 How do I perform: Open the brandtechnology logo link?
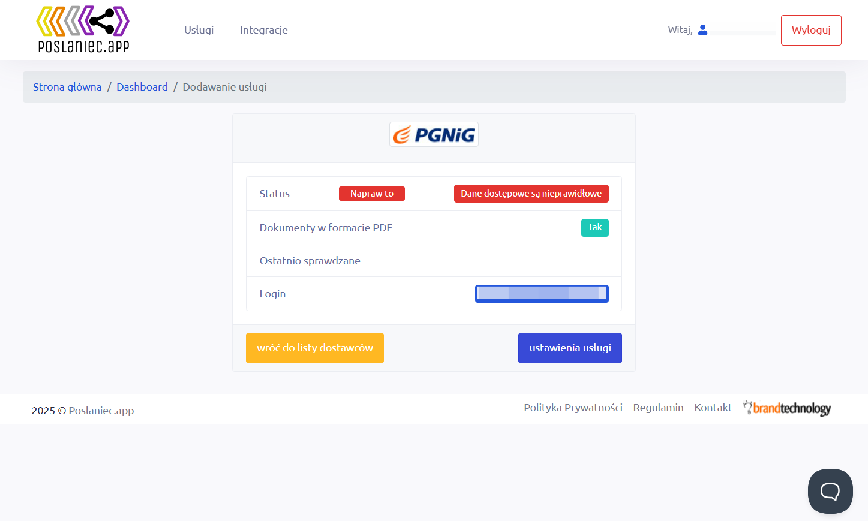787,408
